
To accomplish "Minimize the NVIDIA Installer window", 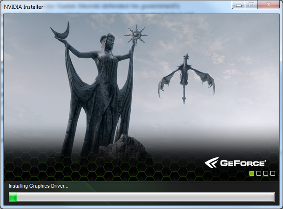I will click(x=239, y=5).
